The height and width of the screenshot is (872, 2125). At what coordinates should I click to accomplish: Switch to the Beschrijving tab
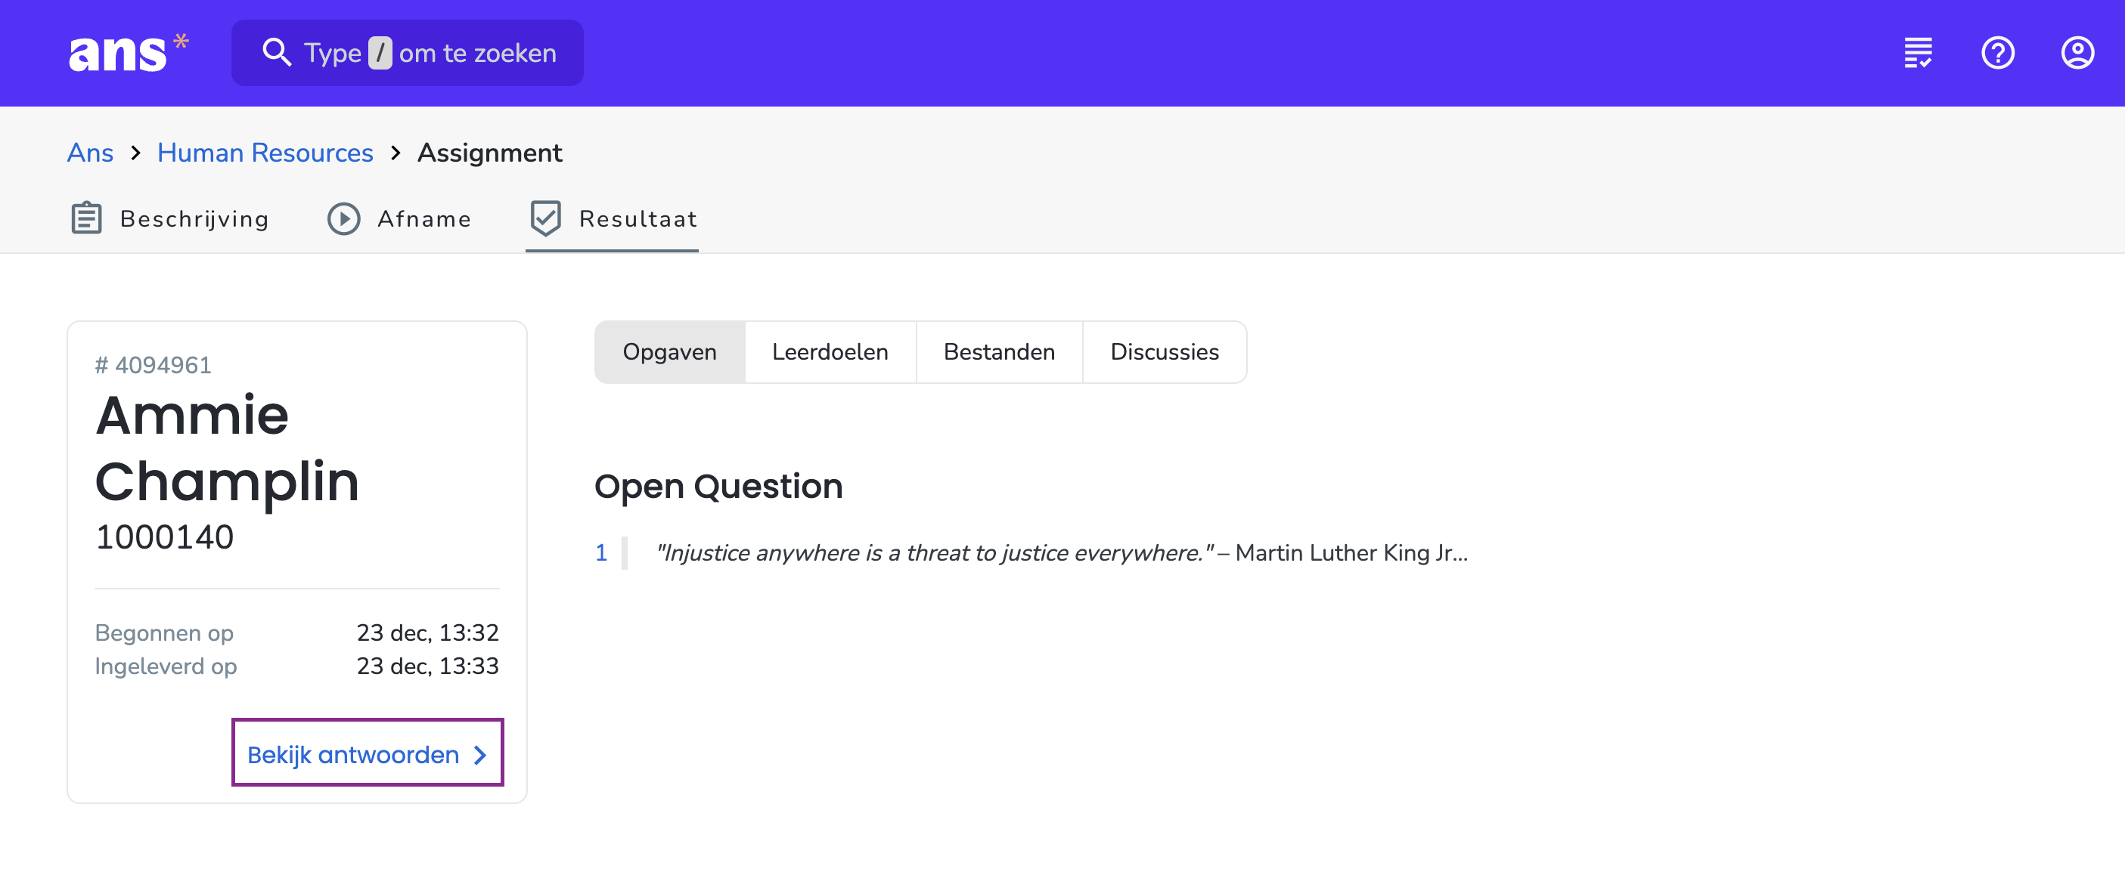click(x=170, y=218)
